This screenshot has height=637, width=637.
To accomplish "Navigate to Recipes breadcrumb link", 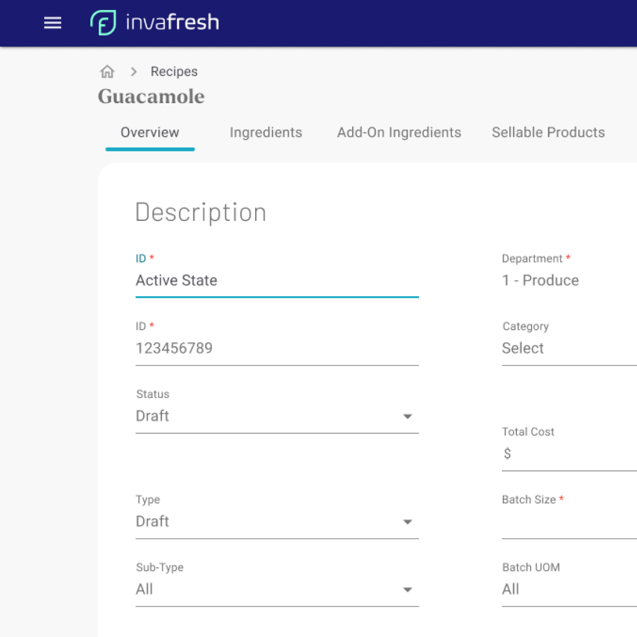I will coord(174,72).
